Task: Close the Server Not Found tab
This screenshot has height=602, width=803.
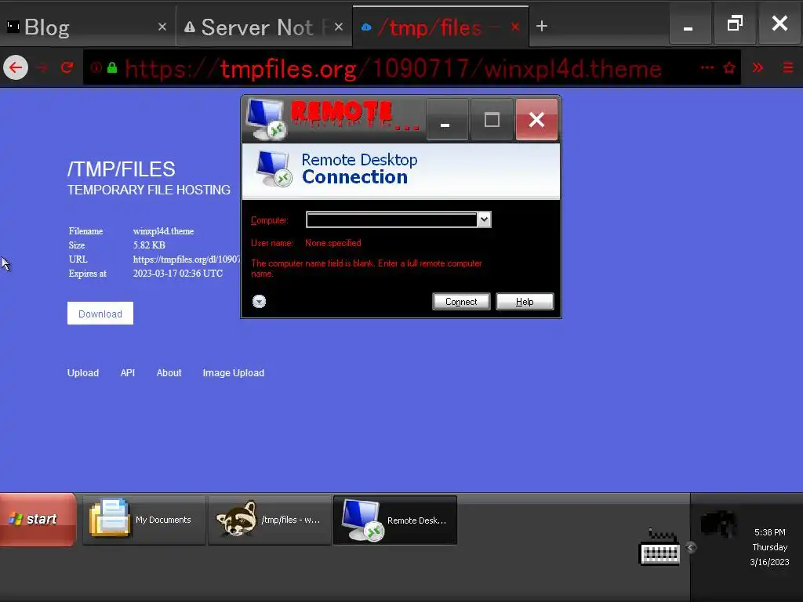Action: point(339,27)
